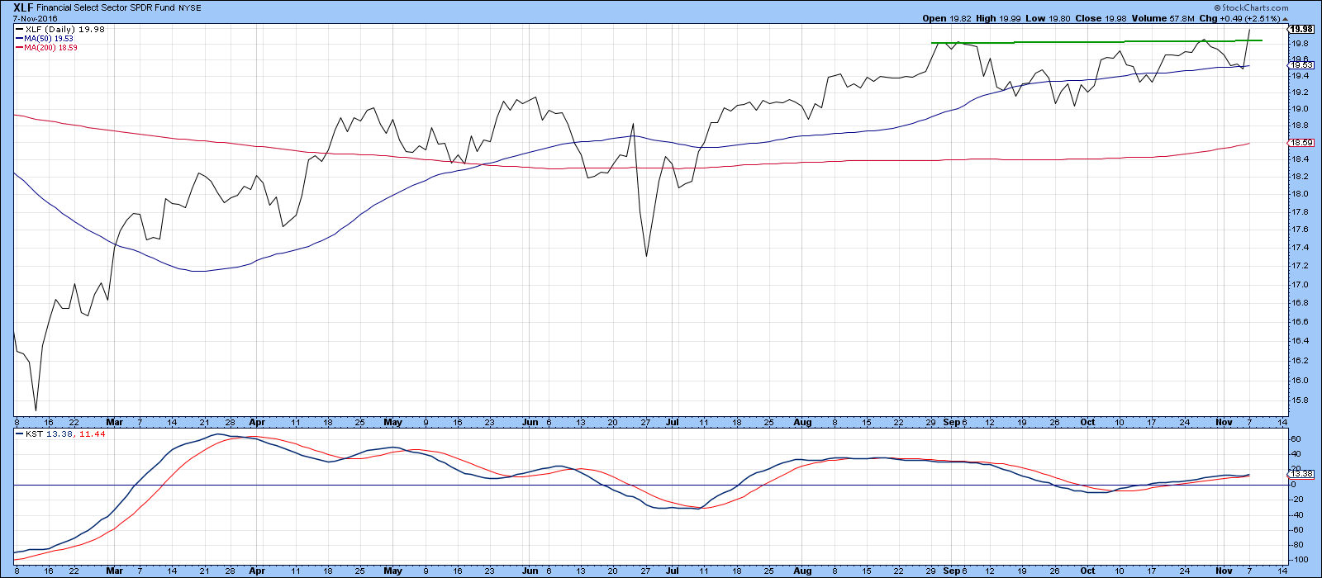Click 'Apr' on the axis below the KST panel
The width and height of the screenshot is (1322, 578).
(257, 571)
